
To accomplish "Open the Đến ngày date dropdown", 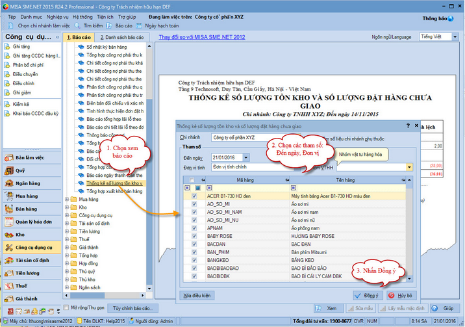I will [246, 157].
